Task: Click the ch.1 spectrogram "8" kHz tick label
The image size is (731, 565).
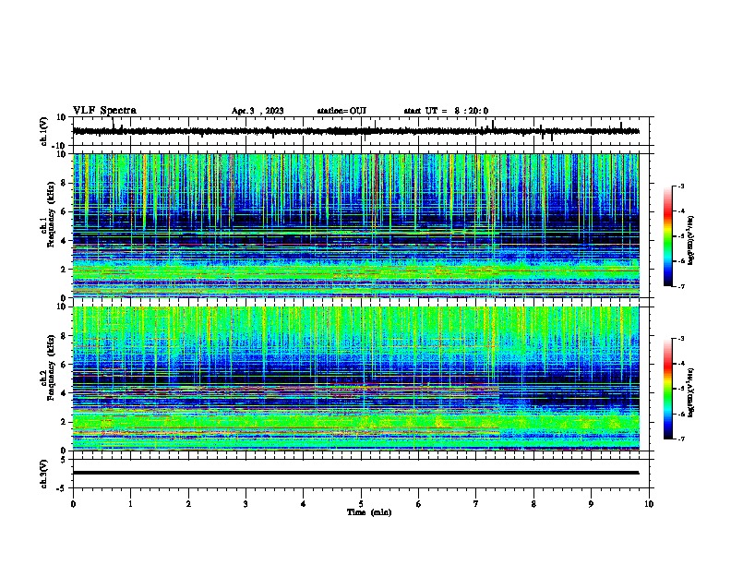Action: 65,183
